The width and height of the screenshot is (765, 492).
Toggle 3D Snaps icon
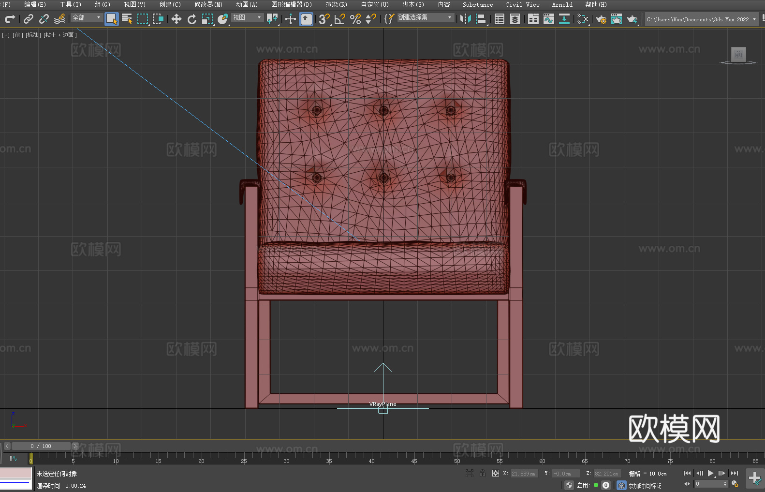(x=324, y=19)
